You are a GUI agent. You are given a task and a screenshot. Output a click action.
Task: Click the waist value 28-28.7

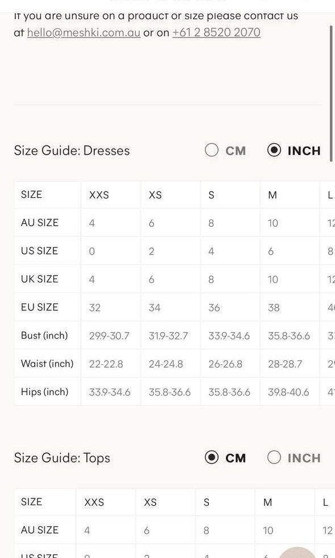285,364
